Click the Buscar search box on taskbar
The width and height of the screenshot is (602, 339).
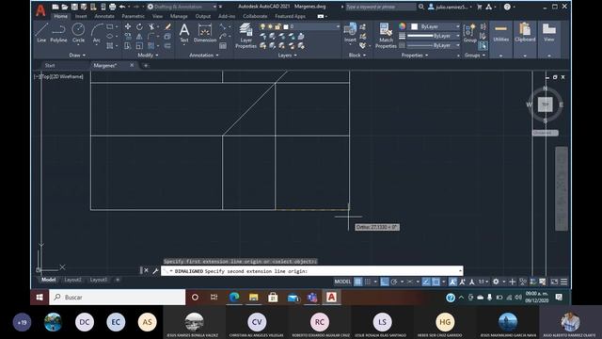click(x=117, y=298)
